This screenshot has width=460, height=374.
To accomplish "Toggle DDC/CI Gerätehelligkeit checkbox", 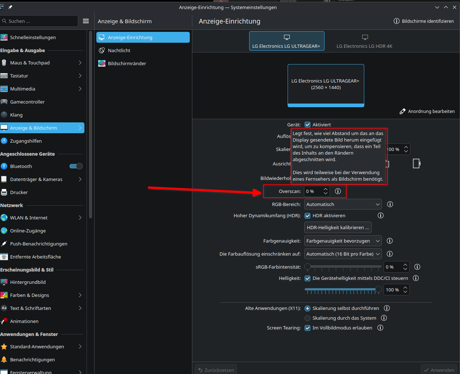I will pyautogui.click(x=308, y=278).
